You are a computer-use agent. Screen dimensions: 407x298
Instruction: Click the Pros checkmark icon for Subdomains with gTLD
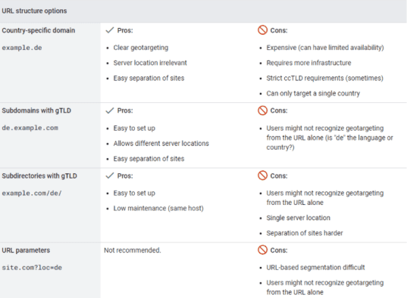[x=110, y=110]
